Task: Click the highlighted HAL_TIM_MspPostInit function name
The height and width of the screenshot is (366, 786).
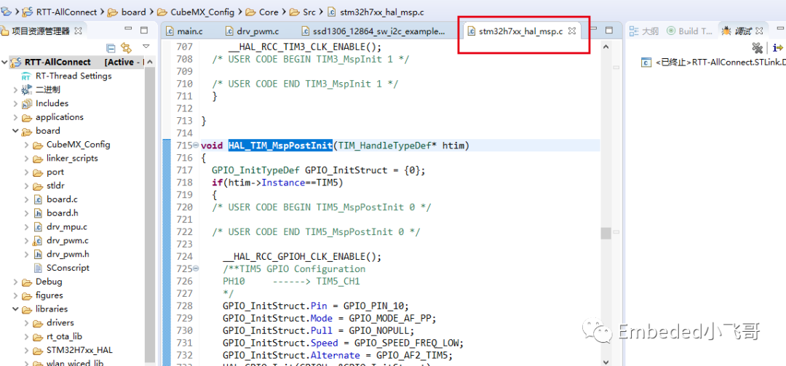Action: click(x=280, y=146)
